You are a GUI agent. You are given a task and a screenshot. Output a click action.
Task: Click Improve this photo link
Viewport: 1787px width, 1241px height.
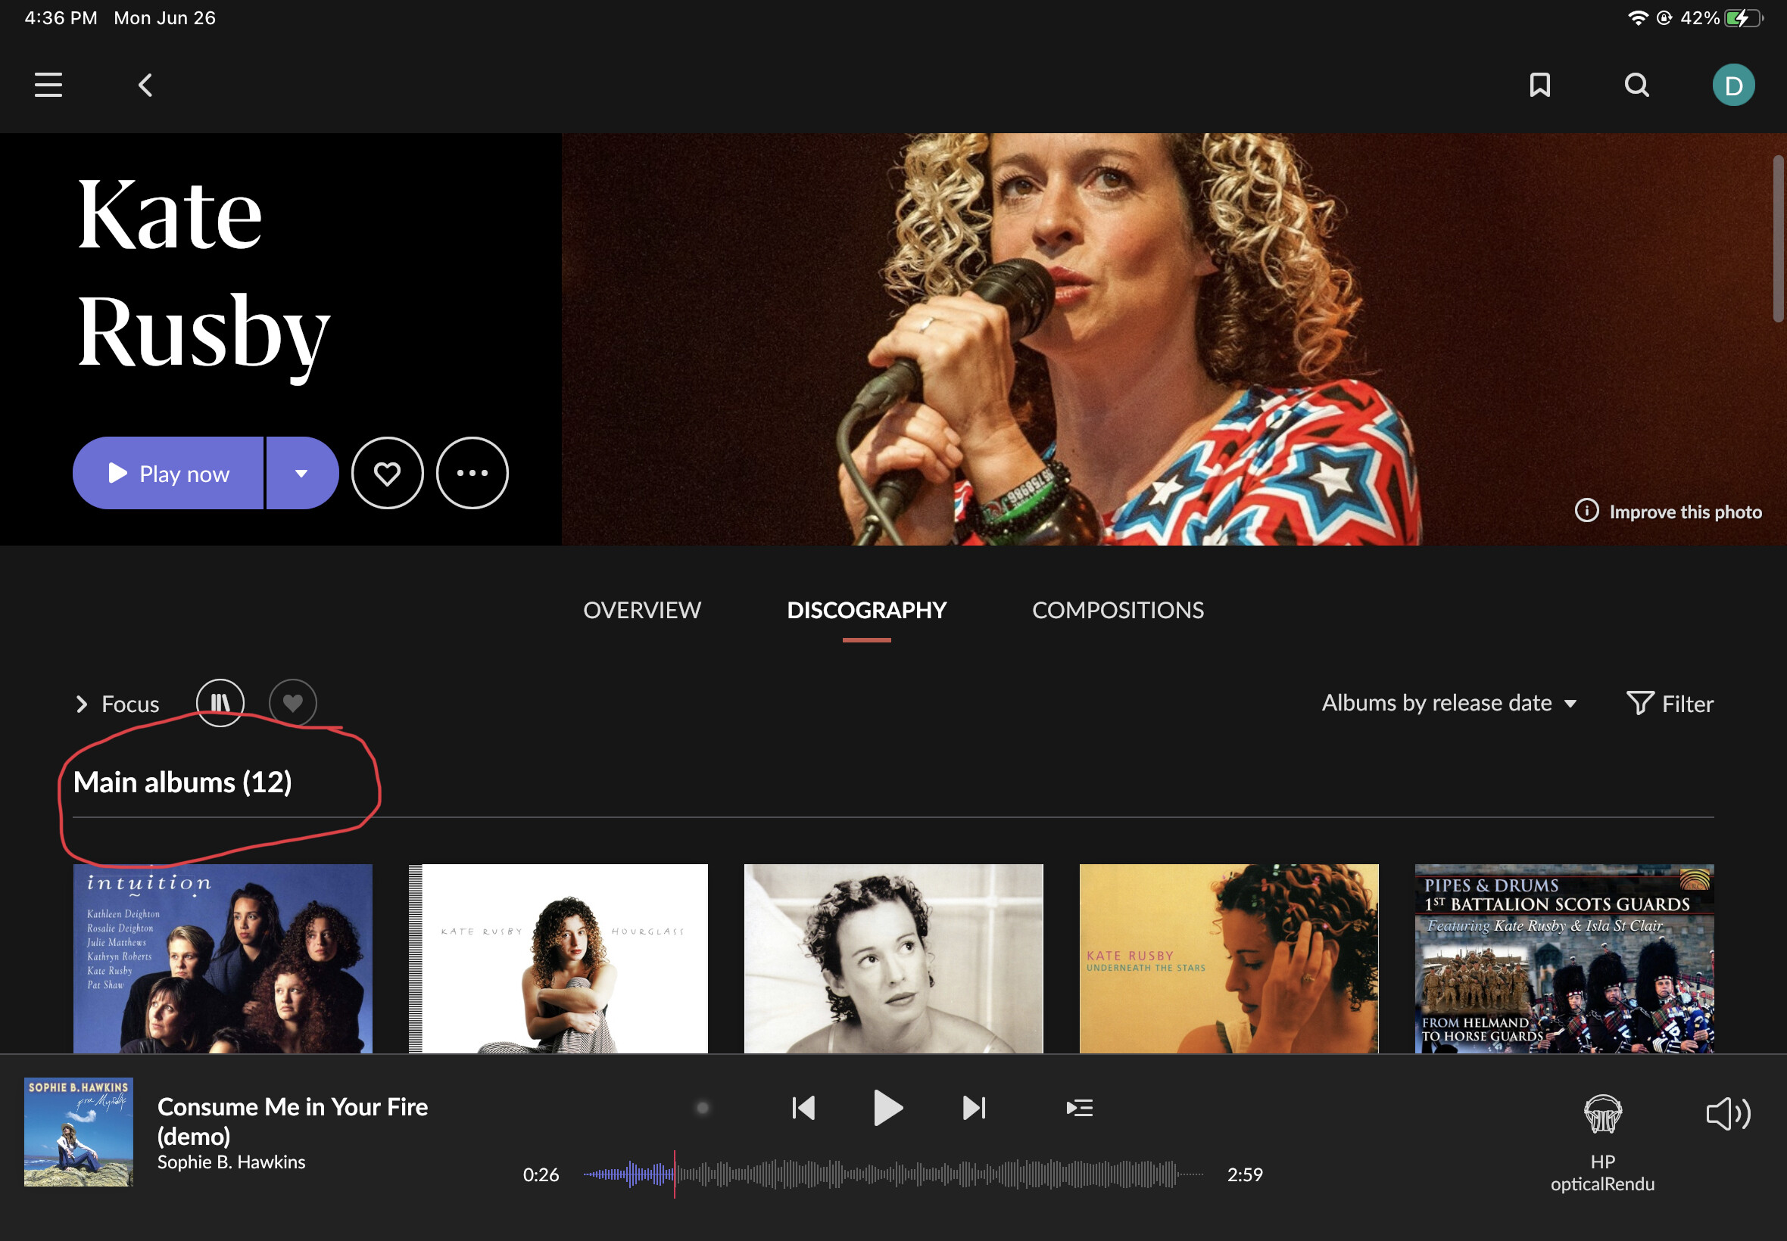click(x=1685, y=512)
